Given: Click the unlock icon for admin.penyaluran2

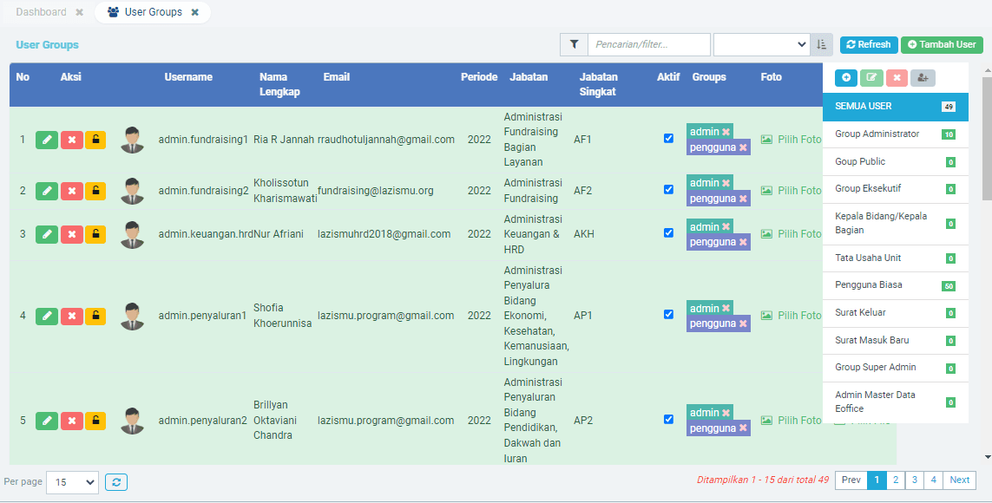Looking at the screenshot, I should (95, 421).
